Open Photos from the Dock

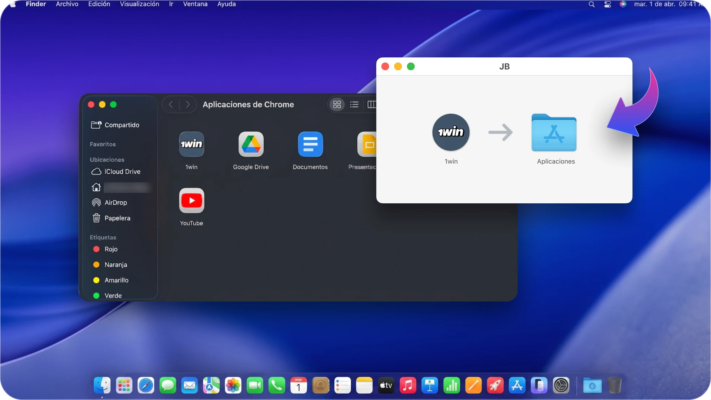click(x=233, y=386)
